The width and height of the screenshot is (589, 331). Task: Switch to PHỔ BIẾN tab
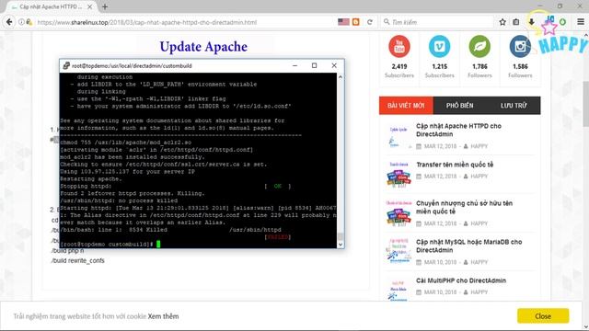[460, 106]
